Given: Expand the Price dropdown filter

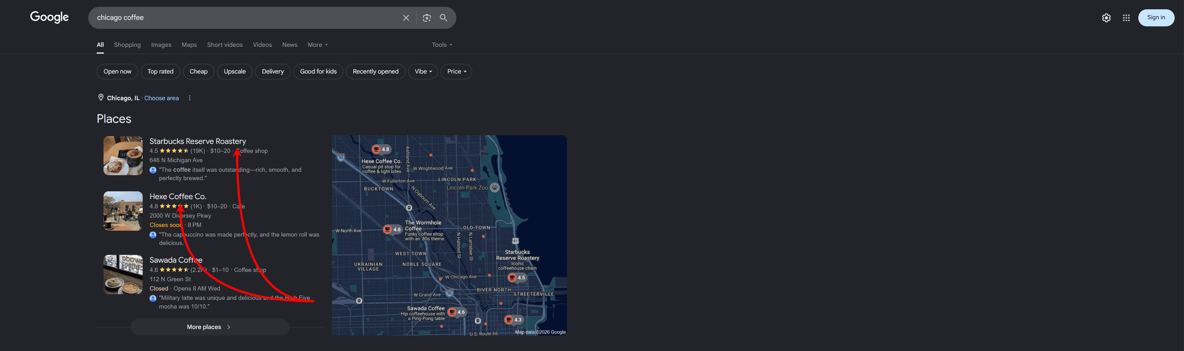Looking at the screenshot, I should [456, 72].
